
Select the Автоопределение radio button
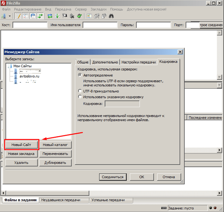tap(80, 75)
